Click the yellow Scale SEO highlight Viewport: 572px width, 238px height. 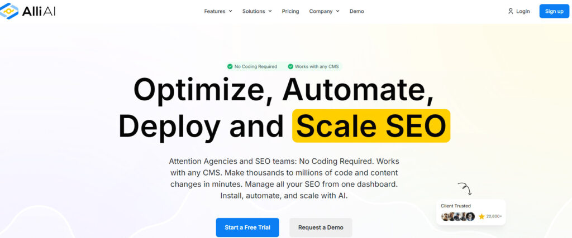[x=371, y=126]
